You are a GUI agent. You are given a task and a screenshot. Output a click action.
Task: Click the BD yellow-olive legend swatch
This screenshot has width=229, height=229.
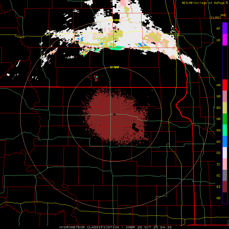225,108
